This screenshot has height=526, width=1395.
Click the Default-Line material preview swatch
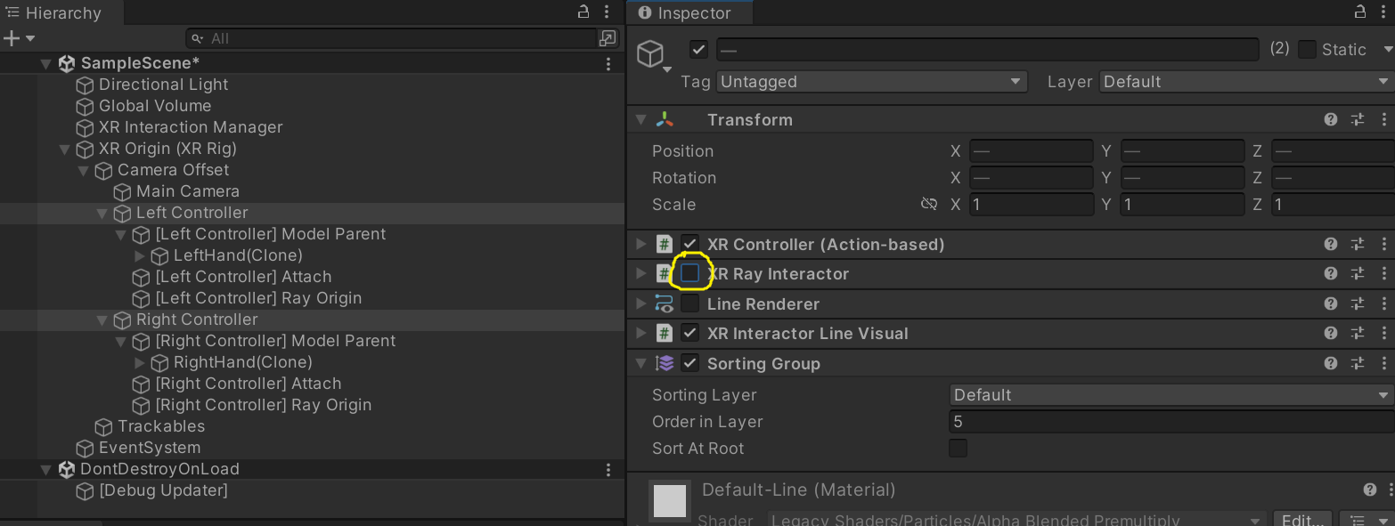coord(670,501)
